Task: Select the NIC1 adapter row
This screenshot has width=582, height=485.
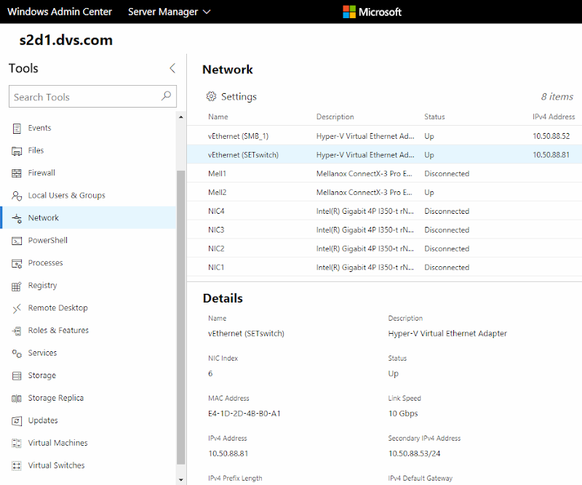Action: (x=384, y=267)
